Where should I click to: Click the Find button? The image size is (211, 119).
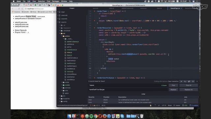click(173, 85)
